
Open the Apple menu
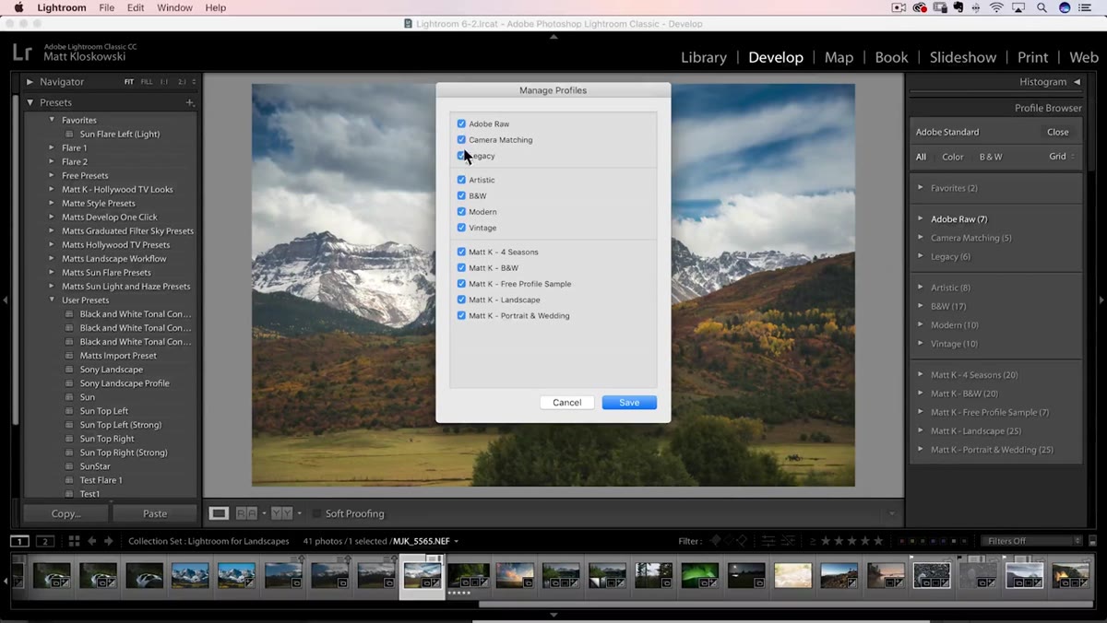coord(18,7)
